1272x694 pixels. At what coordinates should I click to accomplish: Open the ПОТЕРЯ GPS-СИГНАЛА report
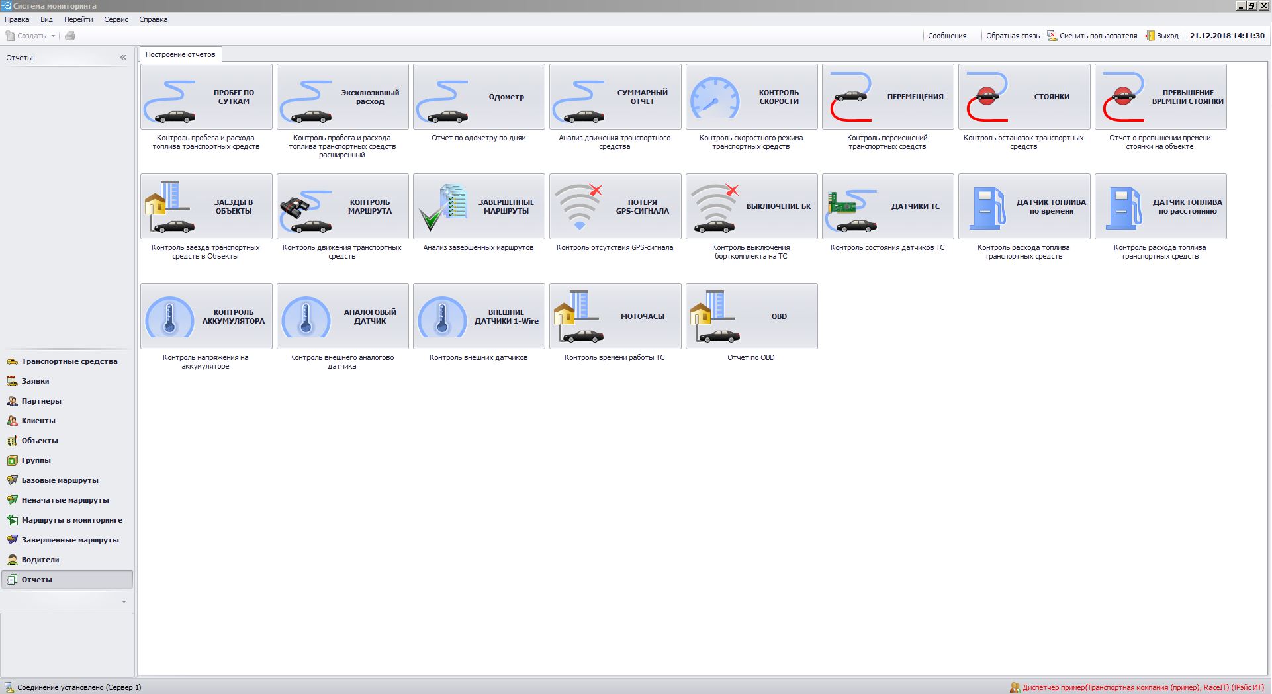[x=615, y=206]
